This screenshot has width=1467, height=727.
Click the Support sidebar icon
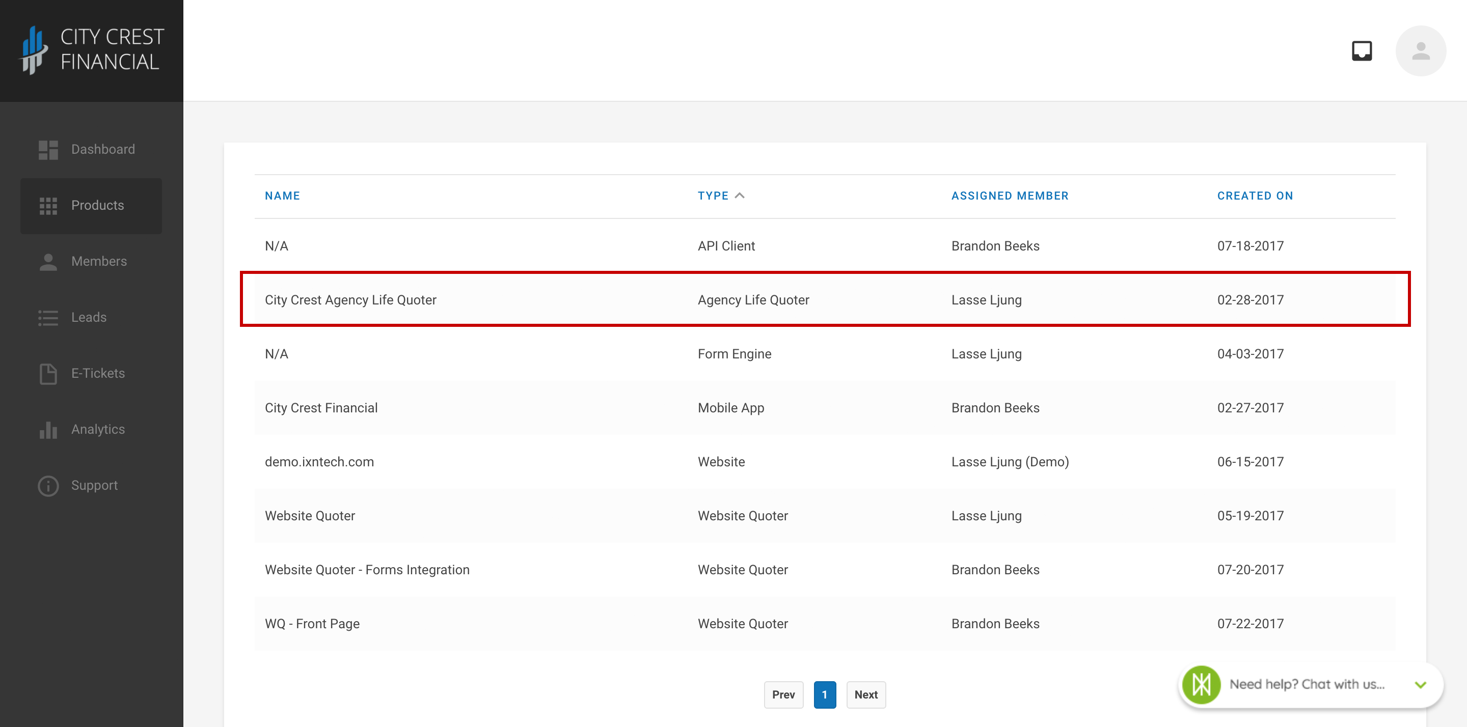pos(48,486)
